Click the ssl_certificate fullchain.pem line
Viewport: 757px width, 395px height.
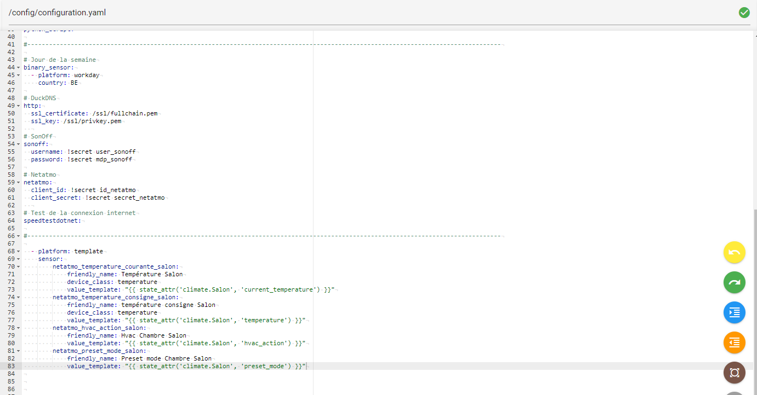(94, 113)
